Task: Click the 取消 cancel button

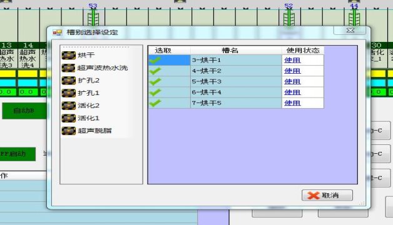Action: 327,195
